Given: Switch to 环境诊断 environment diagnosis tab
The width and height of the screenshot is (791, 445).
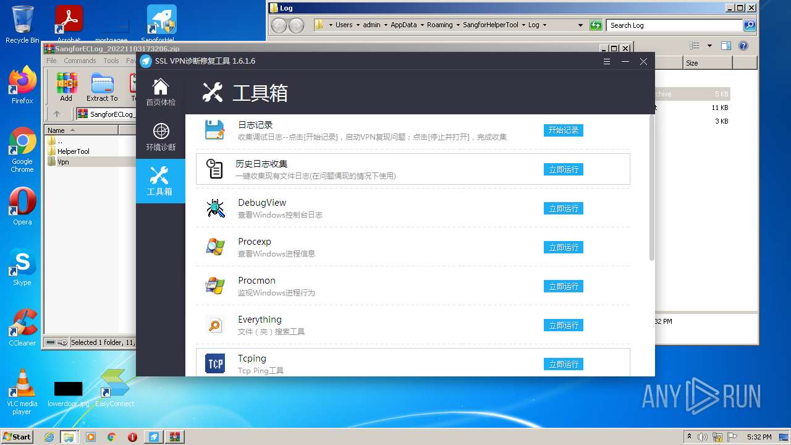Looking at the screenshot, I should tap(161, 137).
